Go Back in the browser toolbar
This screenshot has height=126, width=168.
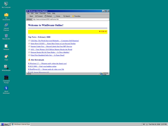[x=30, y=16]
